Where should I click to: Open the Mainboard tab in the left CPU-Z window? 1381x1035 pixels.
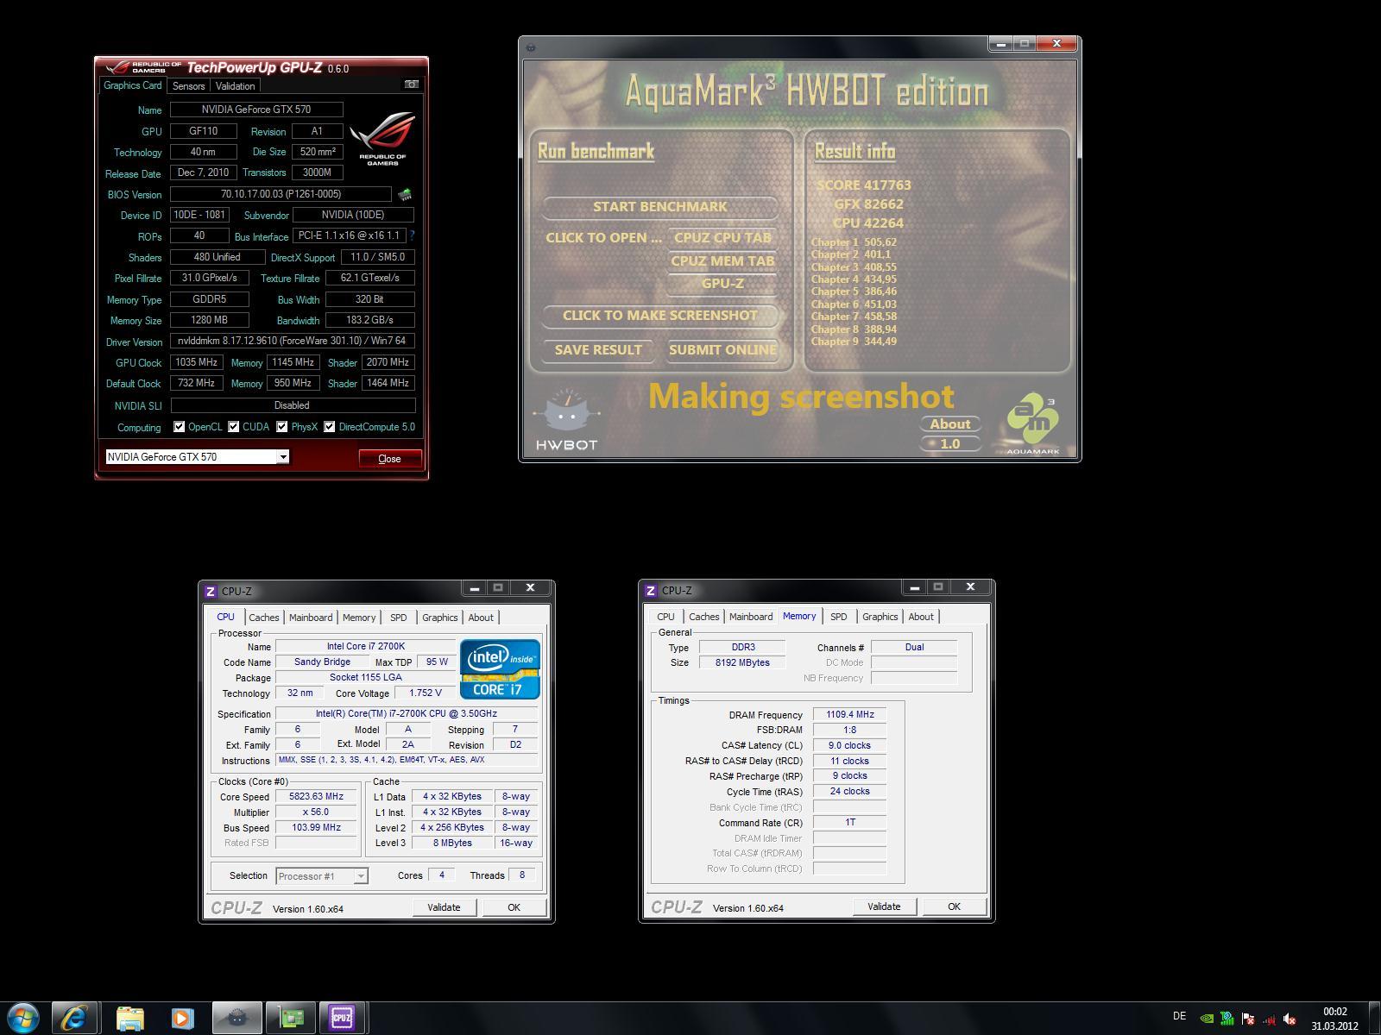pos(311,618)
